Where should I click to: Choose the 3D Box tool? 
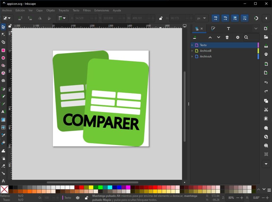3,73
